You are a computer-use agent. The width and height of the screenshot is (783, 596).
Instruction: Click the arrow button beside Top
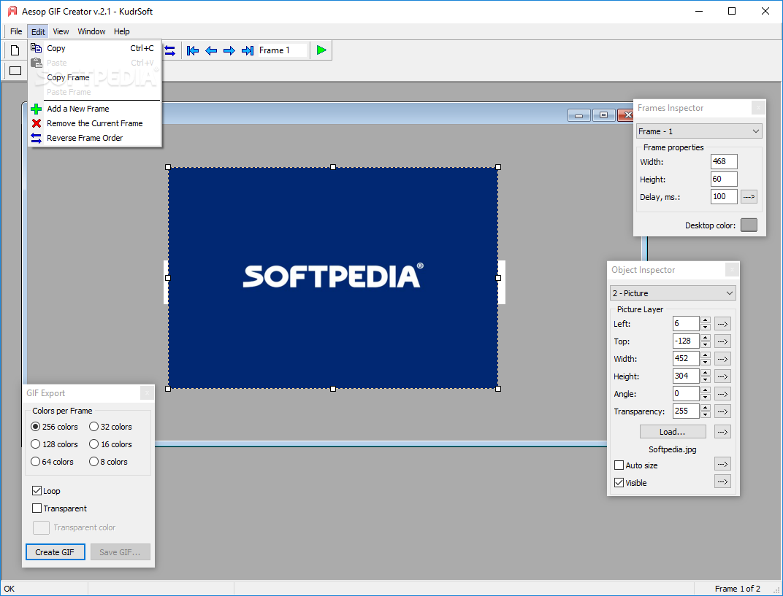[x=722, y=341]
